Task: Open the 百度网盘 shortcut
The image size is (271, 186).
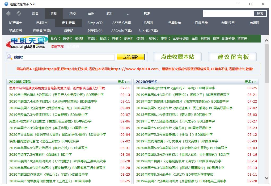Action: tap(201, 23)
